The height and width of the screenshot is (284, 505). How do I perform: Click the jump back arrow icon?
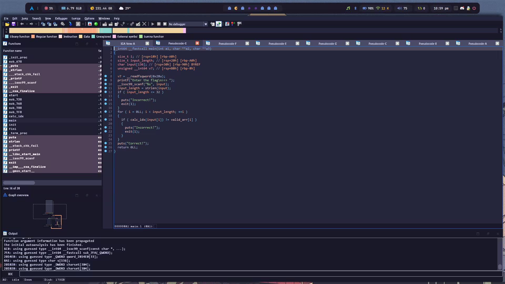tap(22, 24)
